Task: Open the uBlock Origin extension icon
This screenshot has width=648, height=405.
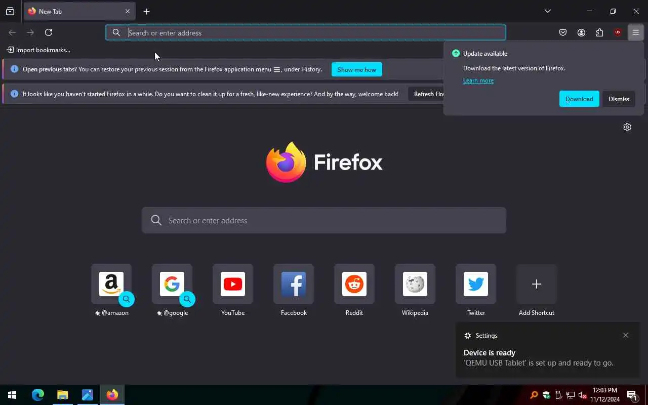Action: point(618,32)
